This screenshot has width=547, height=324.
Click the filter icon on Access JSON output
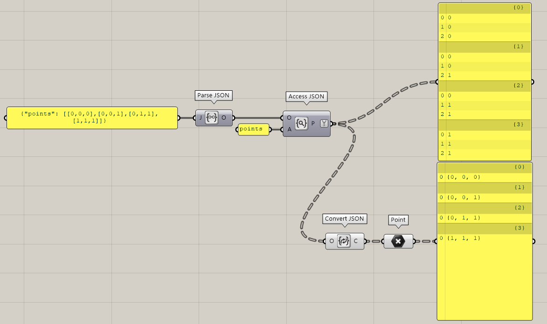324,123
